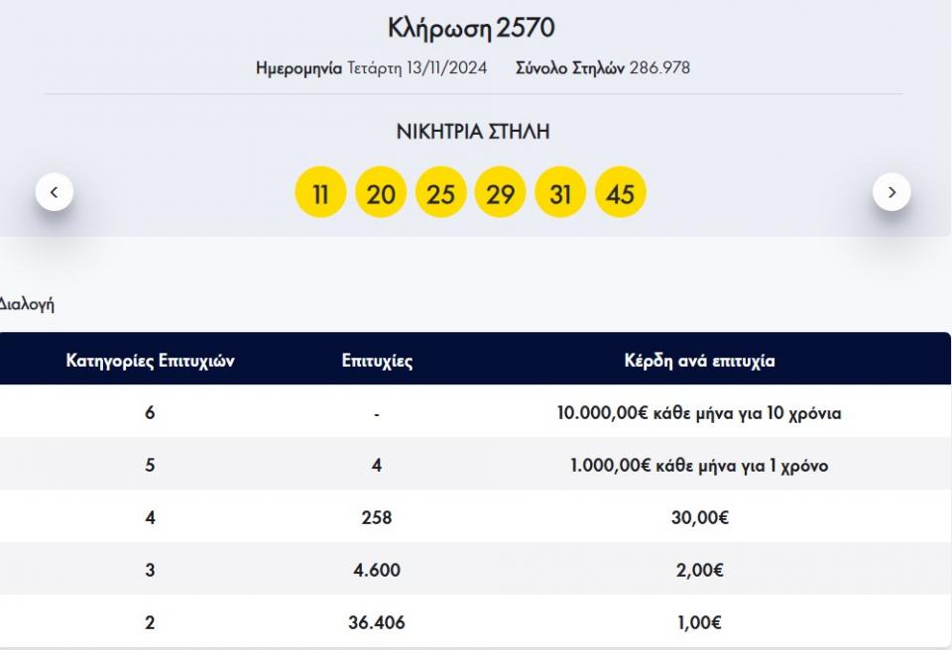Viewport: 952px width, 650px height.
Task: Click the Διαλογή tab label
Action: [x=27, y=304]
